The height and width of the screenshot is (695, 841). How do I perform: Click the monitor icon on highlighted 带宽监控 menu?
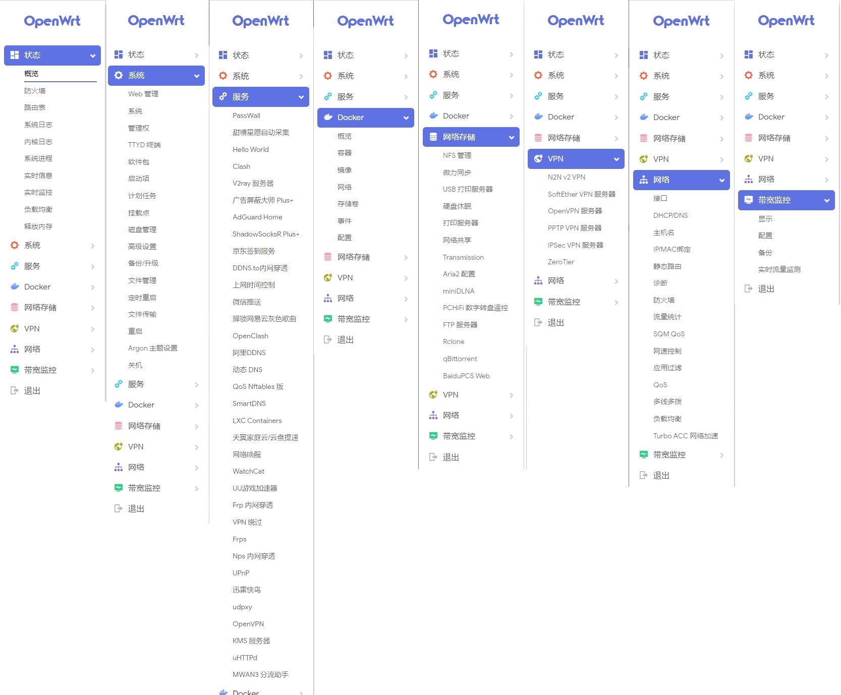tap(749, 200)
